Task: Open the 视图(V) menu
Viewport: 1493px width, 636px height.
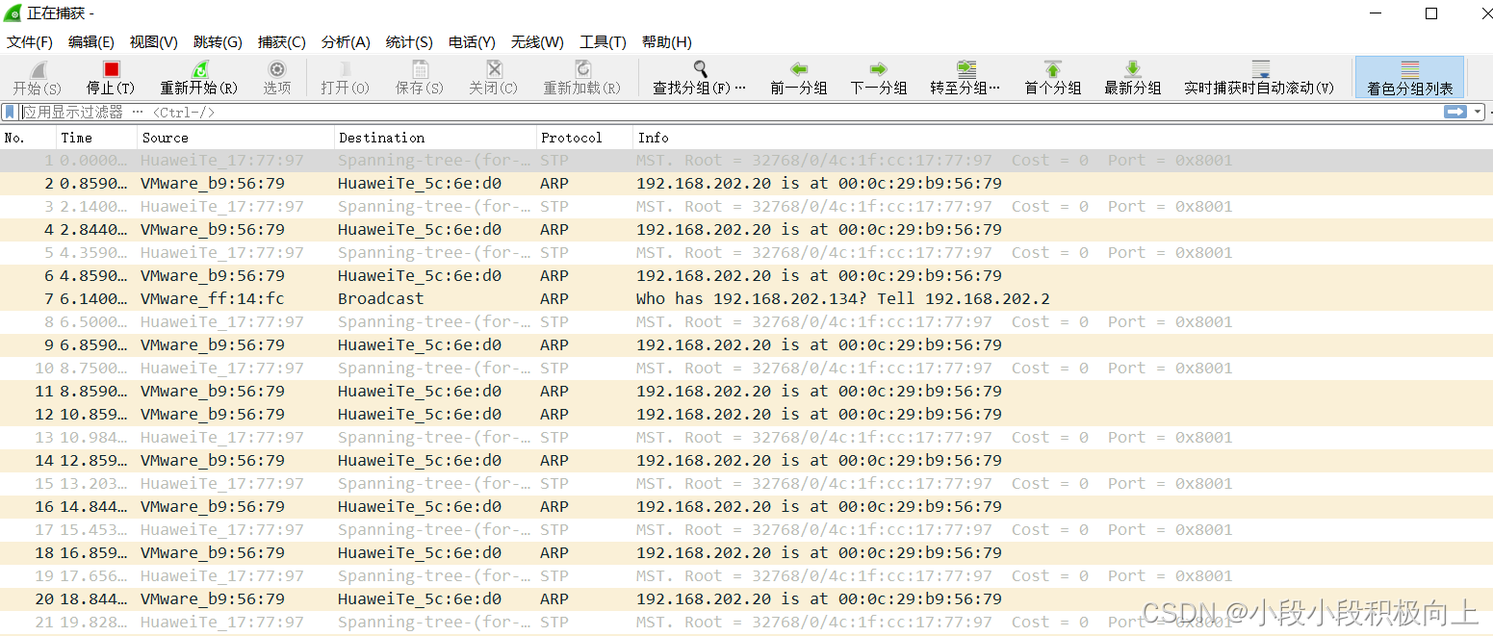Action: point(154,42)
